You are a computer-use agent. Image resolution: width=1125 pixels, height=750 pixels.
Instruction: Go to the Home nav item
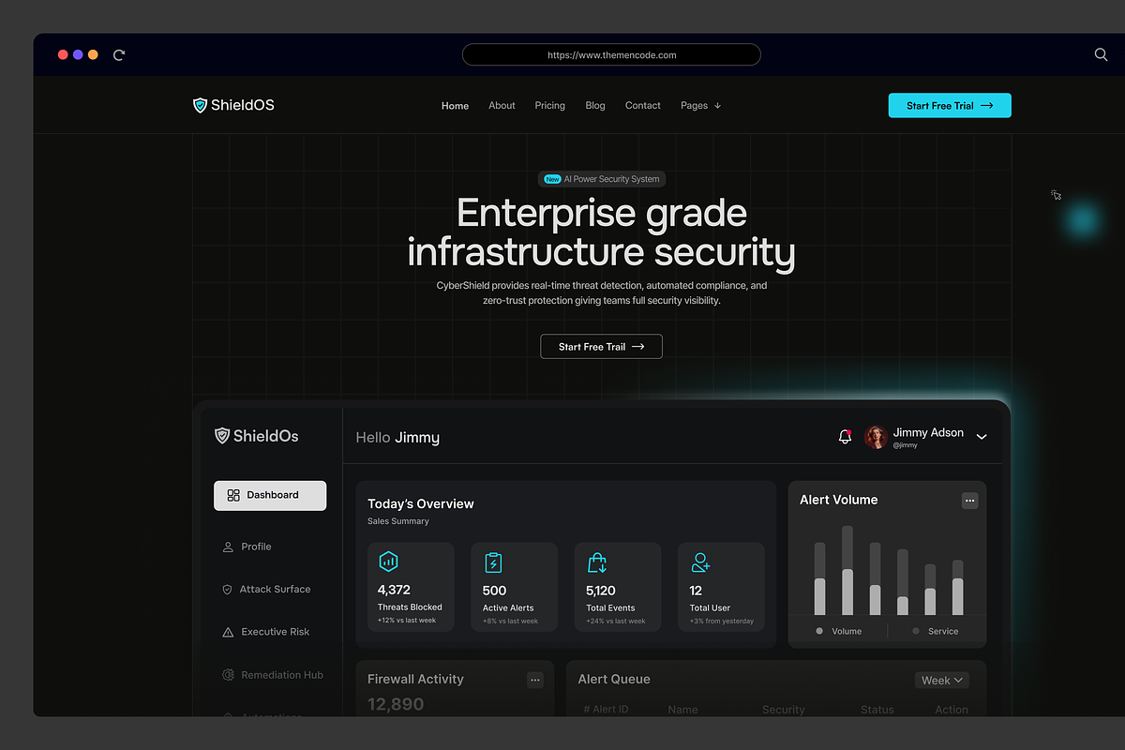(455, 106)
